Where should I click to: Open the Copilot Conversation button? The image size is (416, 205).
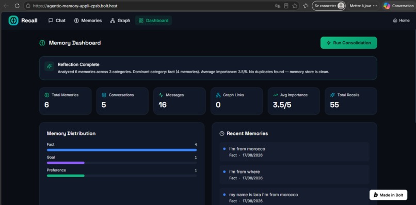coord(398,6)
